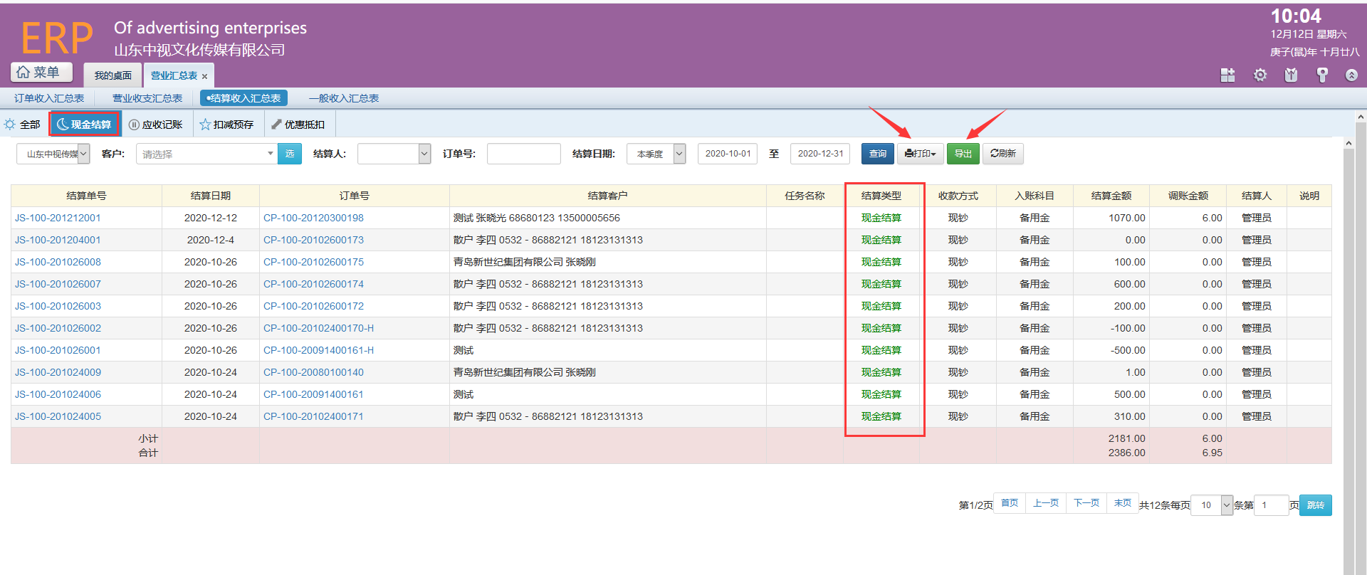This screenshot has width=1367, height=575.
Task: Open order CP-100-20102400171
Action: coord(313,416)
